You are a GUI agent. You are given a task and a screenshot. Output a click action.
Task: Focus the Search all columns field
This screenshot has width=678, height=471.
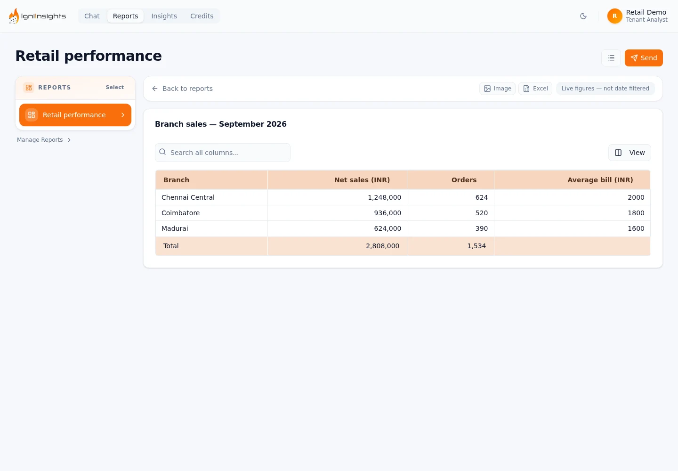(223, 153)
